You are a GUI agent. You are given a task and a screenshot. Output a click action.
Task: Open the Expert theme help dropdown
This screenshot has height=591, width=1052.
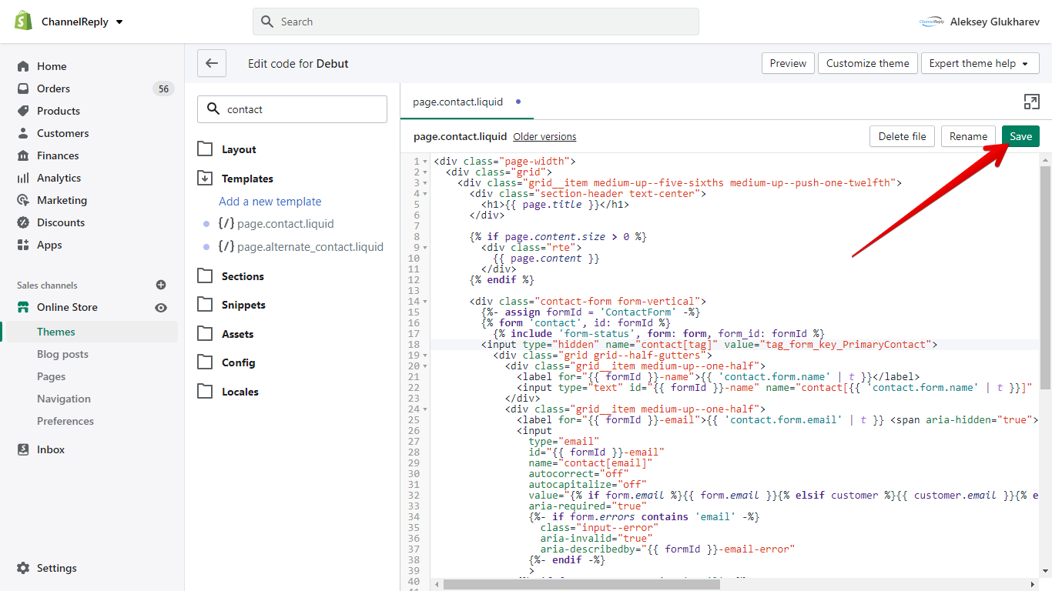click(980, 63)
